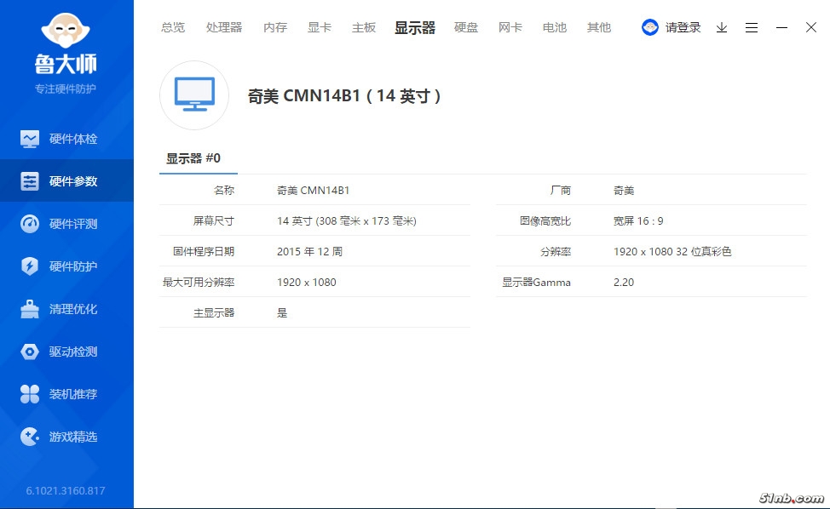Click the 厂商 field label
The width and height of the screenshot is (830, 509).
[561, 191]
